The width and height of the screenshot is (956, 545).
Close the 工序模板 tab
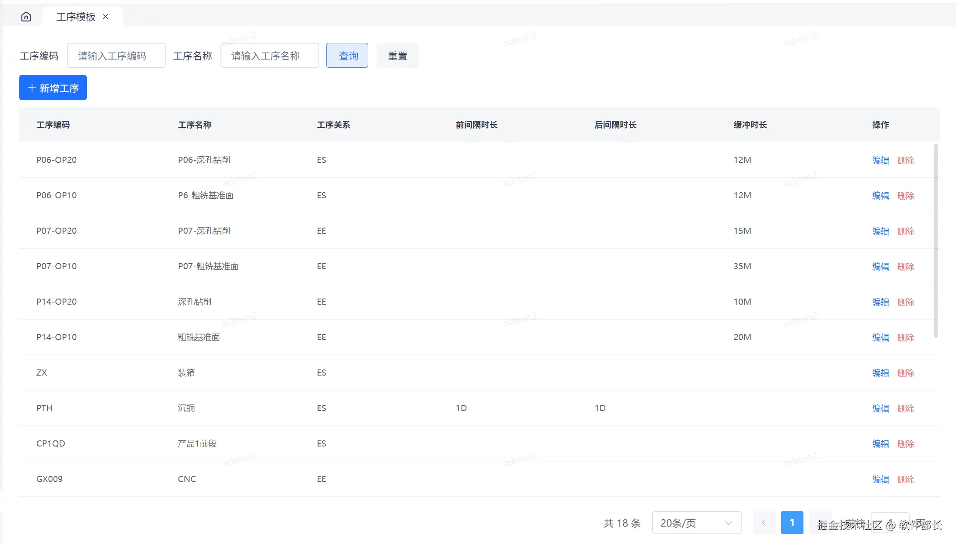tap(106, 17)
